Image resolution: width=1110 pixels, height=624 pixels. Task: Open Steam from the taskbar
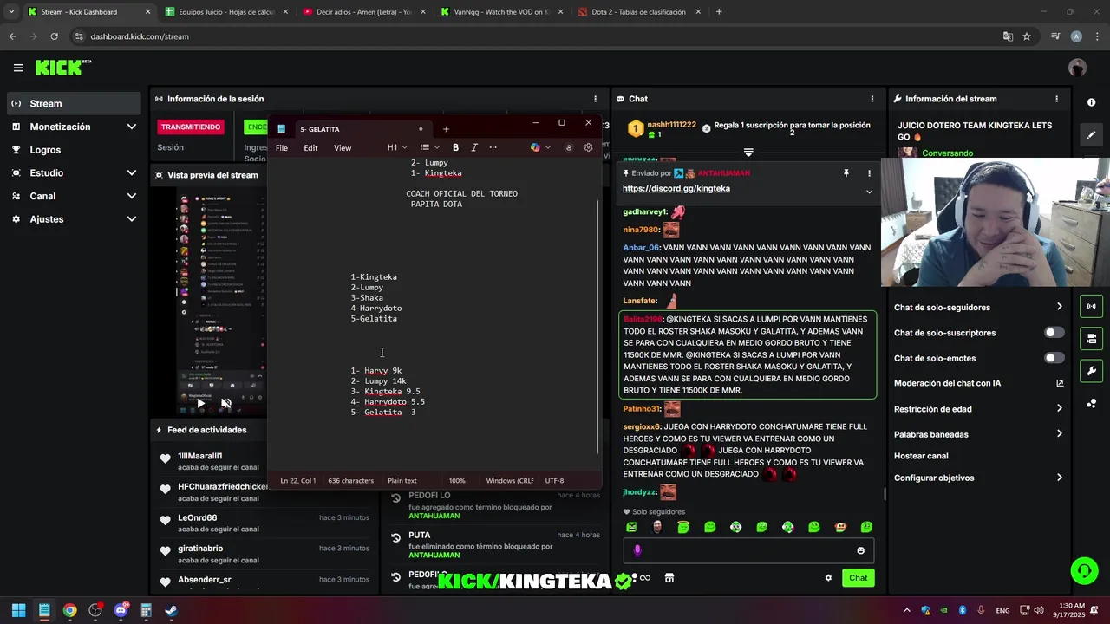pos(171,610)
